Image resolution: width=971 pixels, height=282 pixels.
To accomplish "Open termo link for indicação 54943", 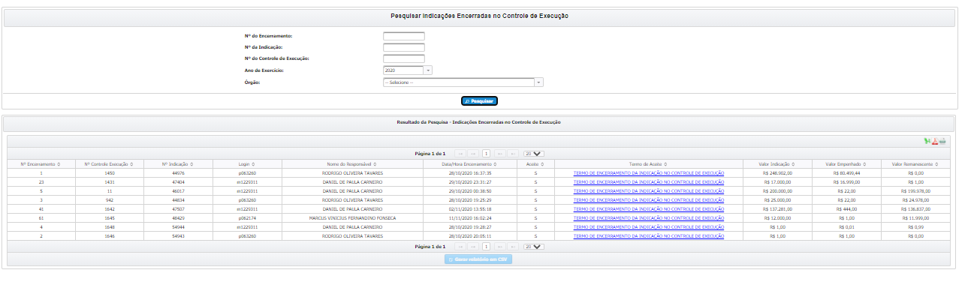I will [x=649, y=235].
